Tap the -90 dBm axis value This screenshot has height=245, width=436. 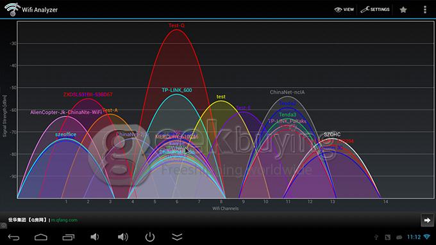[x=13, y=177]
